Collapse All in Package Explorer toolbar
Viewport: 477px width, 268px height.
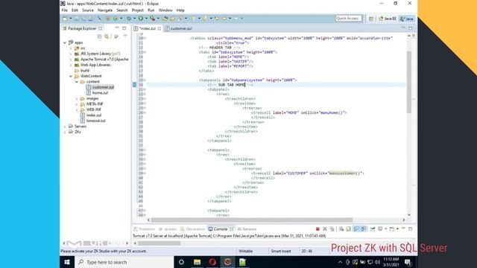coord(99,36)
